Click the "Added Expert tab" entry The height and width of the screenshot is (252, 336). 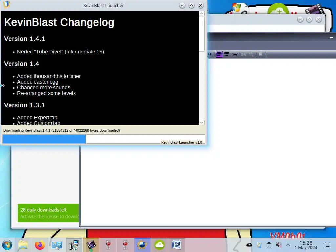tap(37, 118)
